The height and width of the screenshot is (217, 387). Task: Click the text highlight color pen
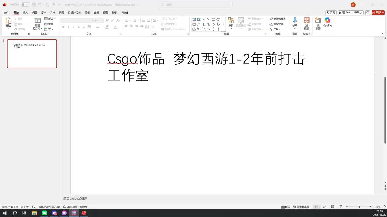coord(107,27)
